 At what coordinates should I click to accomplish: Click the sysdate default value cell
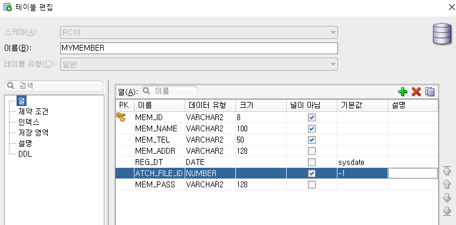pos(362,162)
